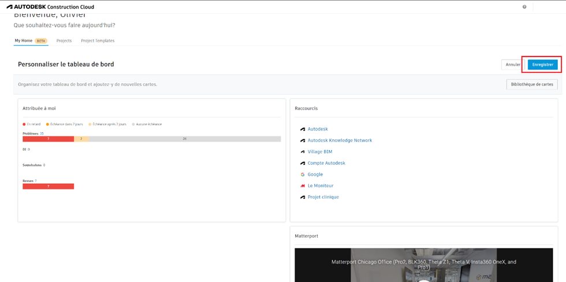
Task: Open the Autodesk shortcut link
Action: click(x=318, y=129)
